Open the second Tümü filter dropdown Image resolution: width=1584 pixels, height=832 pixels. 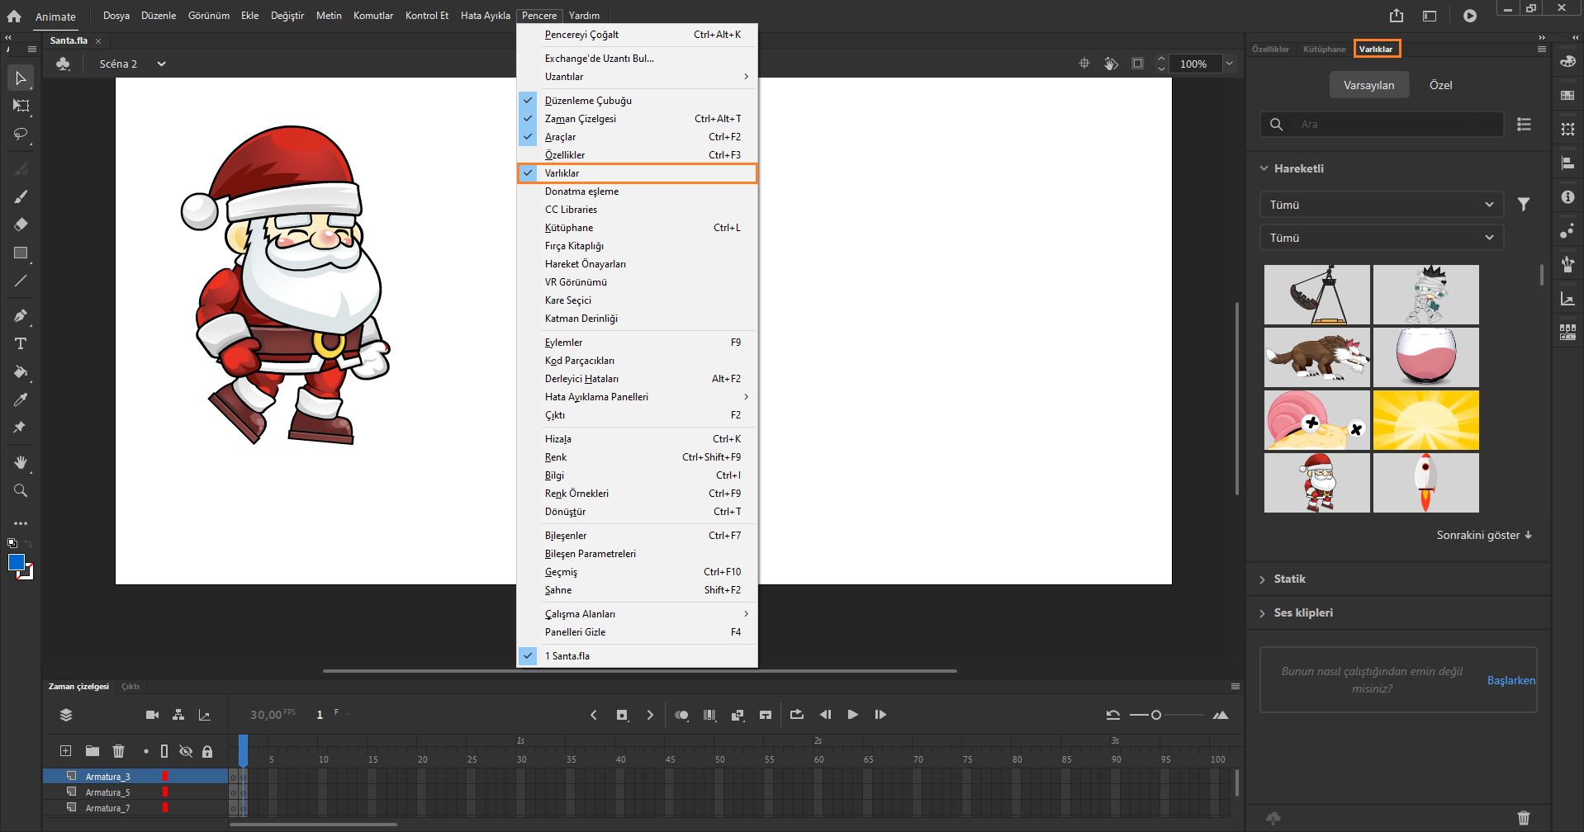point(1382,238)
